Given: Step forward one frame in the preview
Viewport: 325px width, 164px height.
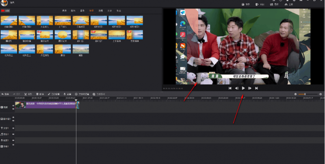Looking at the screenshot, I should point(250,88).
